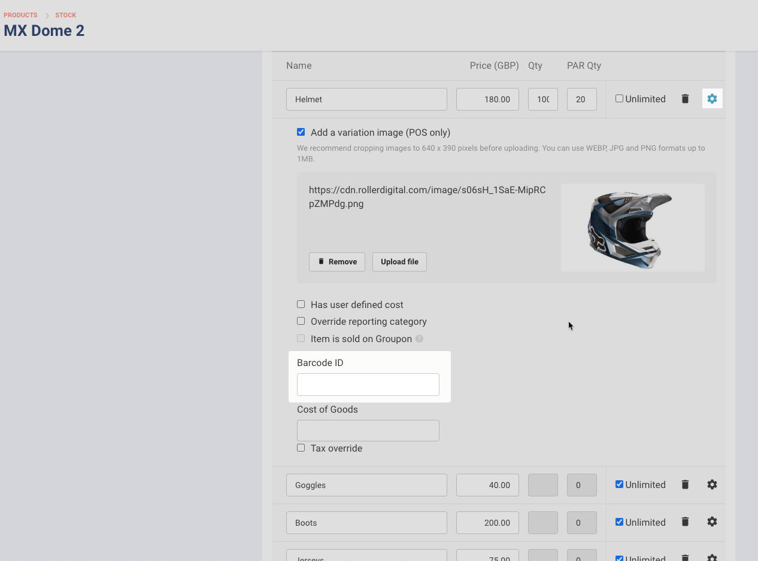The width and height of the screenshot is (758, 561).
Task: Uncheck Unlimited for Goggles
Action: (x=620, y=484)
